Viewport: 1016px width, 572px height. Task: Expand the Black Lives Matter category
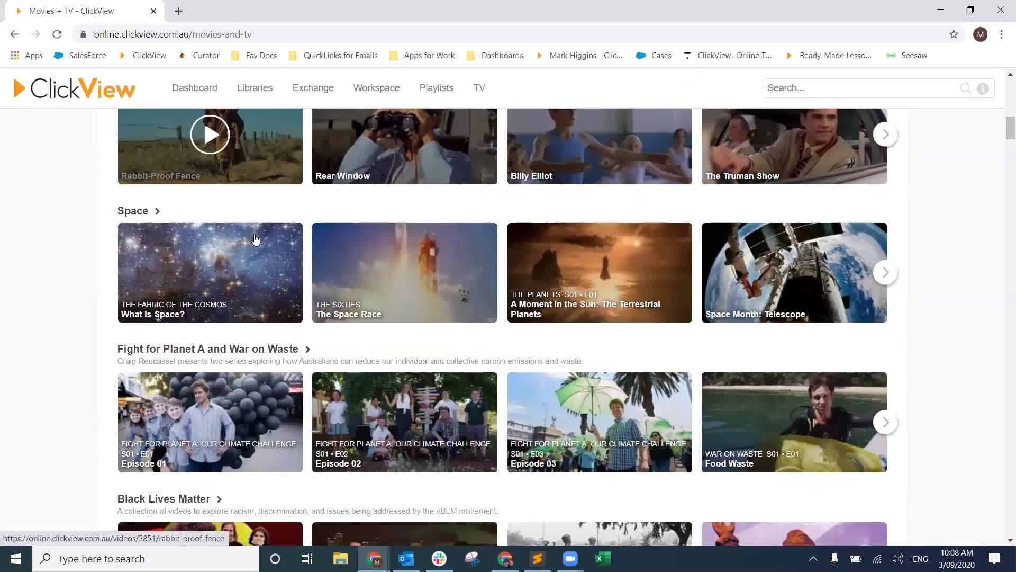click(x=169, y=499)
